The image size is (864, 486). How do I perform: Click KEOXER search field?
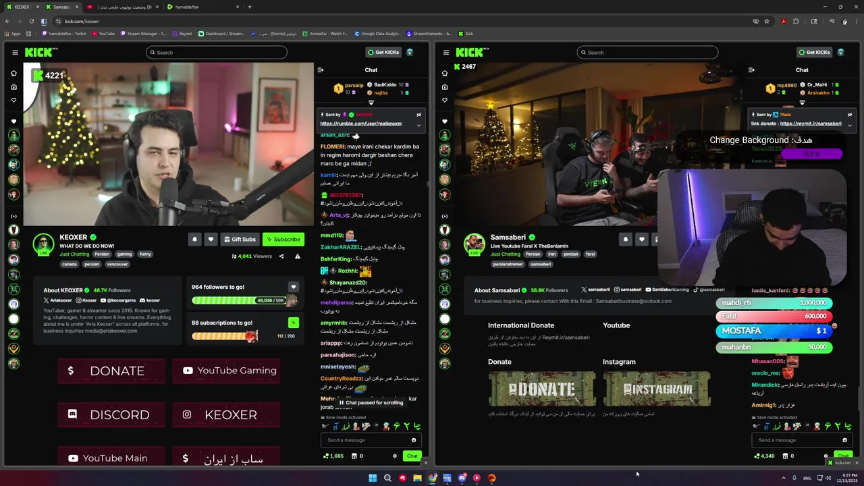click(216, 52)
